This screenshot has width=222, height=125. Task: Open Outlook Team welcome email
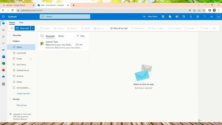tap(63, 45)
